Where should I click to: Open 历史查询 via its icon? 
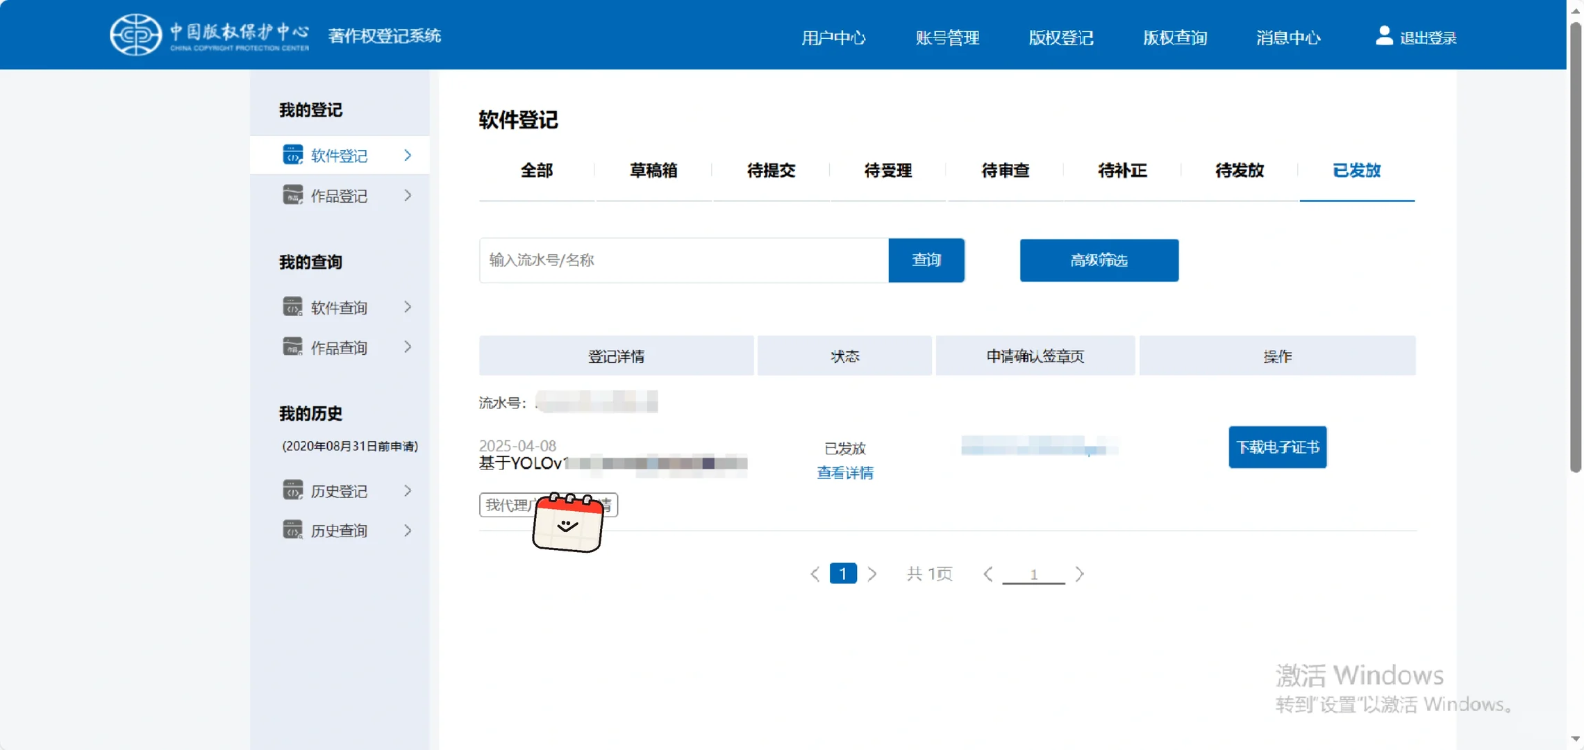point(293,530)
